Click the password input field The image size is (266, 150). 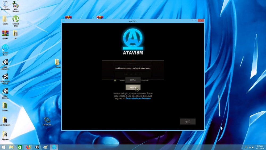pos(133,74)
